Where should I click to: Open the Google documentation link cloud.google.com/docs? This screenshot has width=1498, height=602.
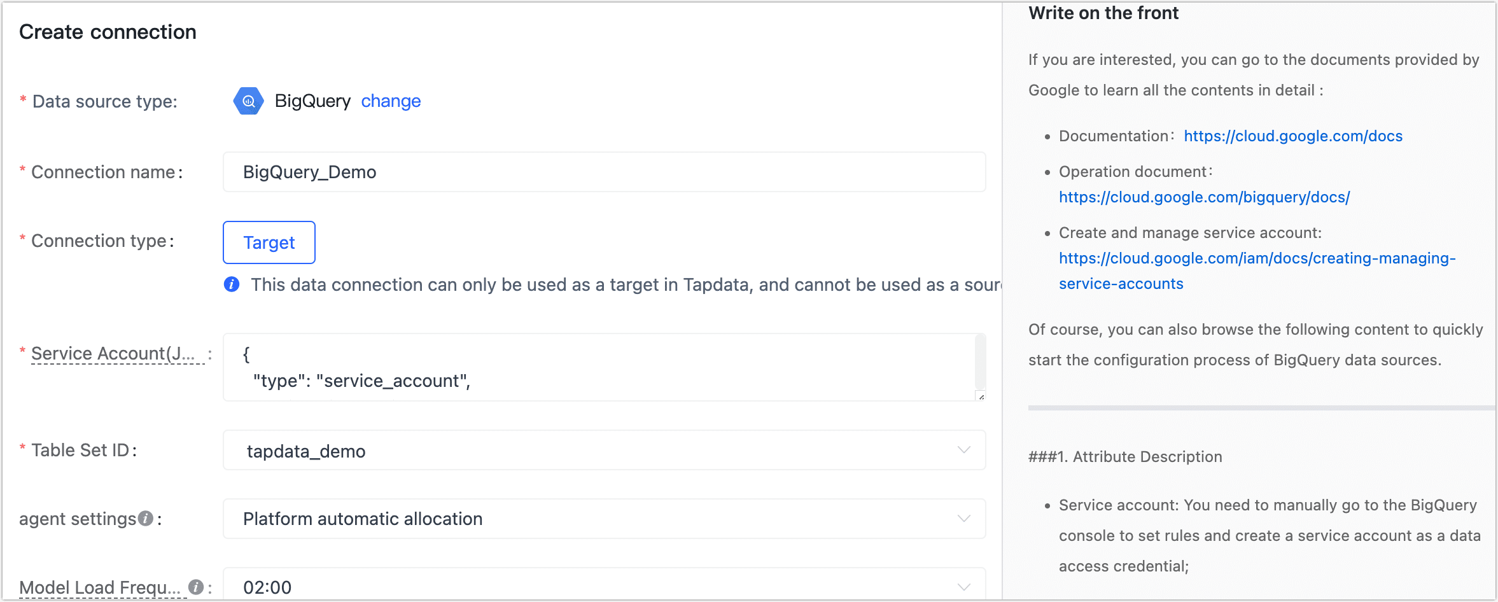click(1293, 136)
